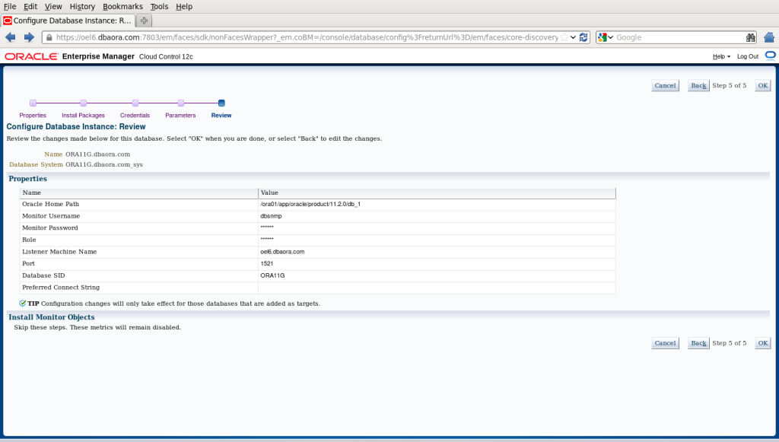Click the Cancel button above the wizard steps
Image resolution: width=779 pixels, height=442 pixels.
(665, 85)
